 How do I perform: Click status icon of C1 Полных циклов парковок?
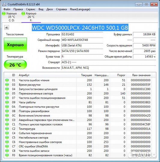tap(7, 124)
